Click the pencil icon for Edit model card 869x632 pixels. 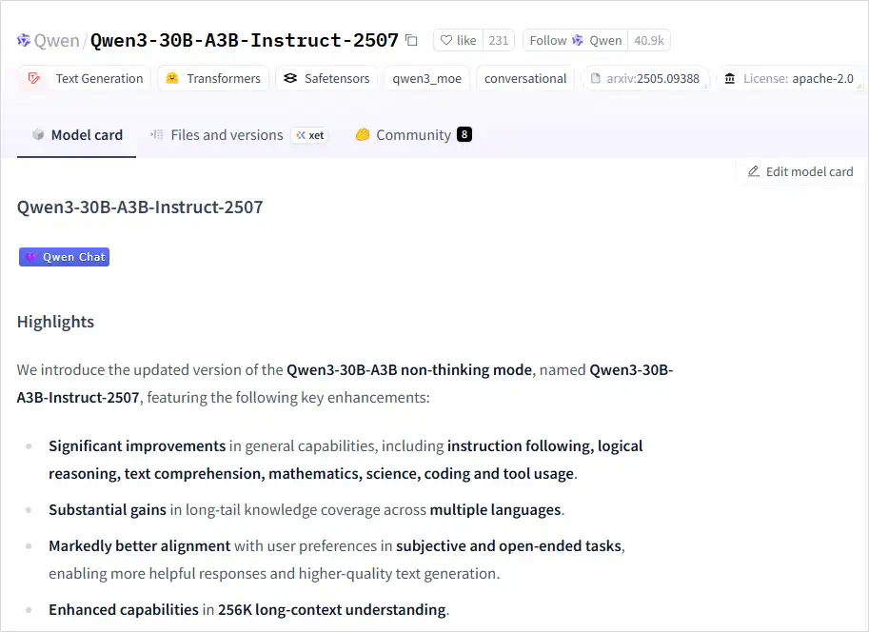point(753,171)
